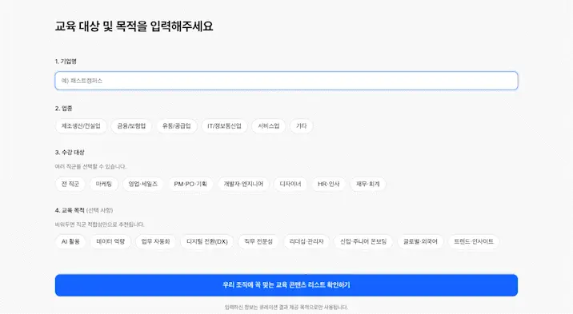
Task: Choose 기타 industry option
Action: (x=301, y=126)
